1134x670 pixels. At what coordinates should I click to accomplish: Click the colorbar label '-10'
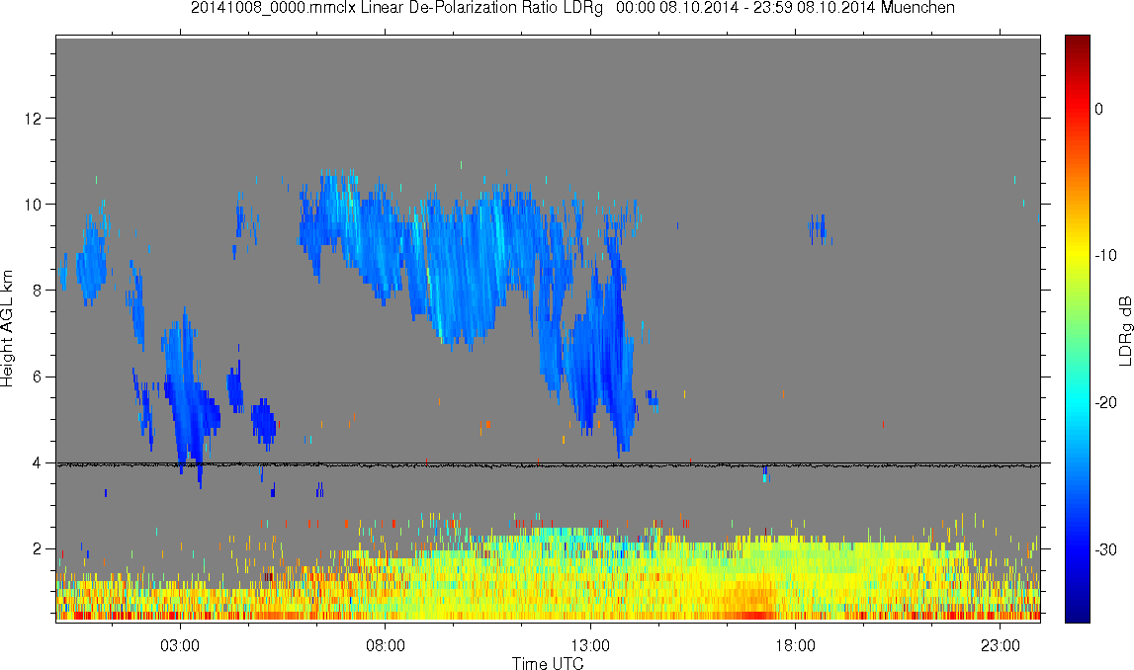tap(1105, 255)
